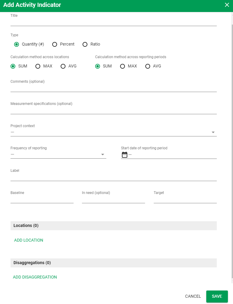
Task: Click the Disaggregations (0) section header
Action: coord(113,263)
